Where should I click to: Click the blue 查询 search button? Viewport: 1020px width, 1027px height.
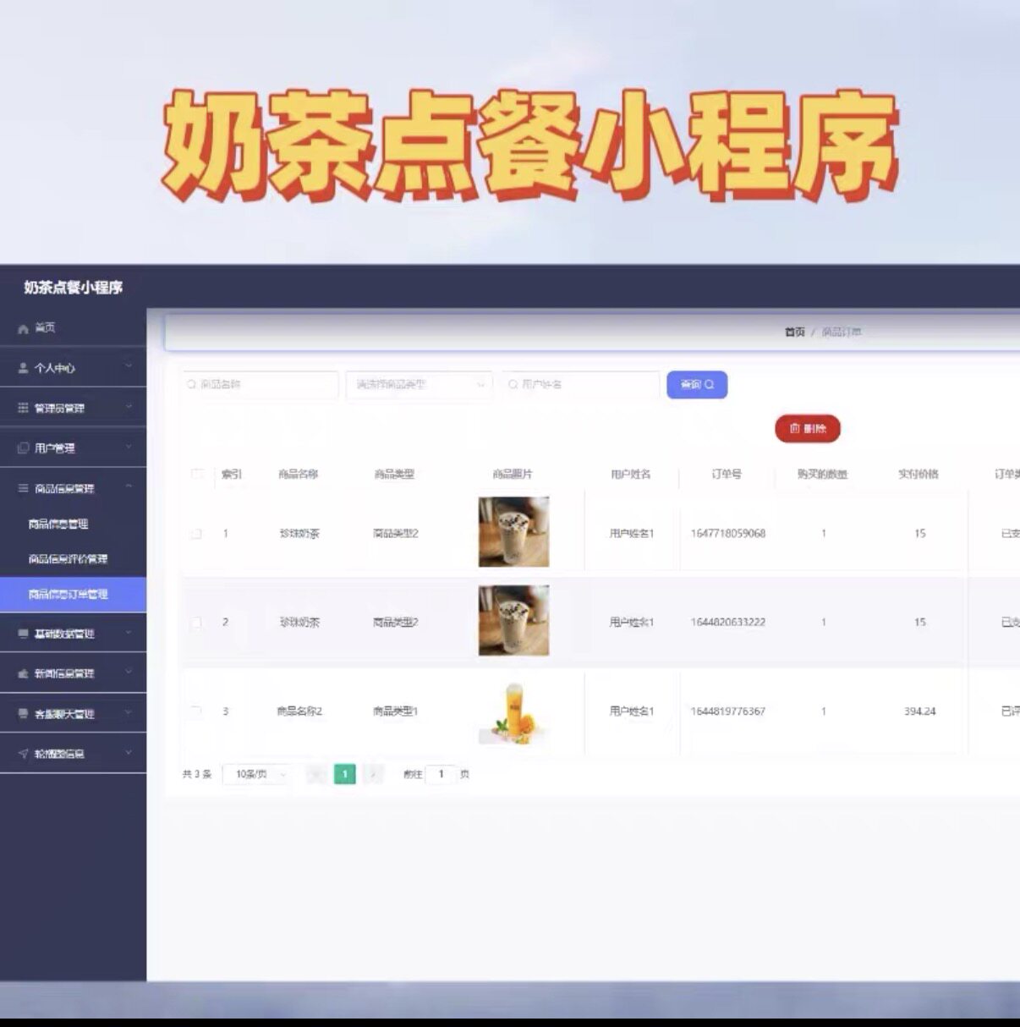(697, 385)
